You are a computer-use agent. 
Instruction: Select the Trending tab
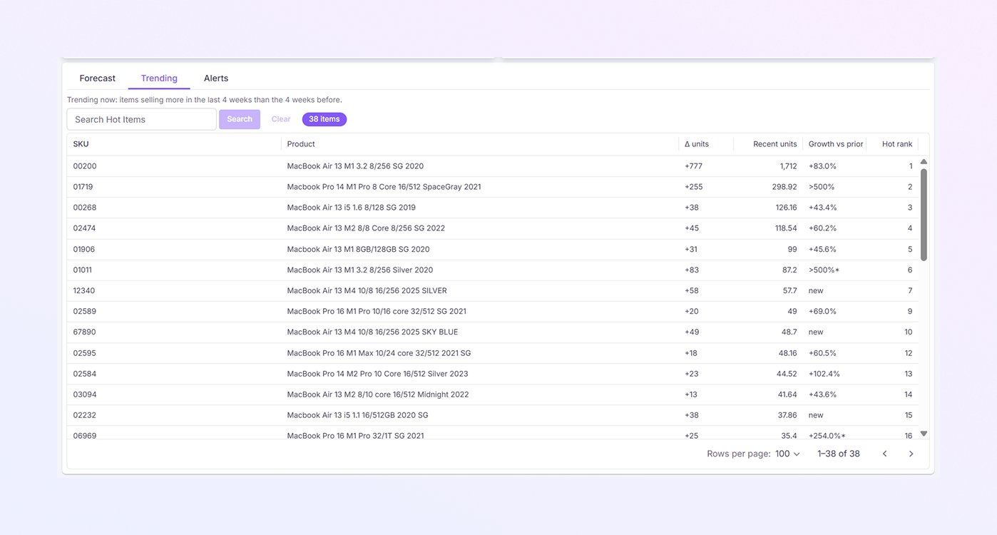coord(159,78)
